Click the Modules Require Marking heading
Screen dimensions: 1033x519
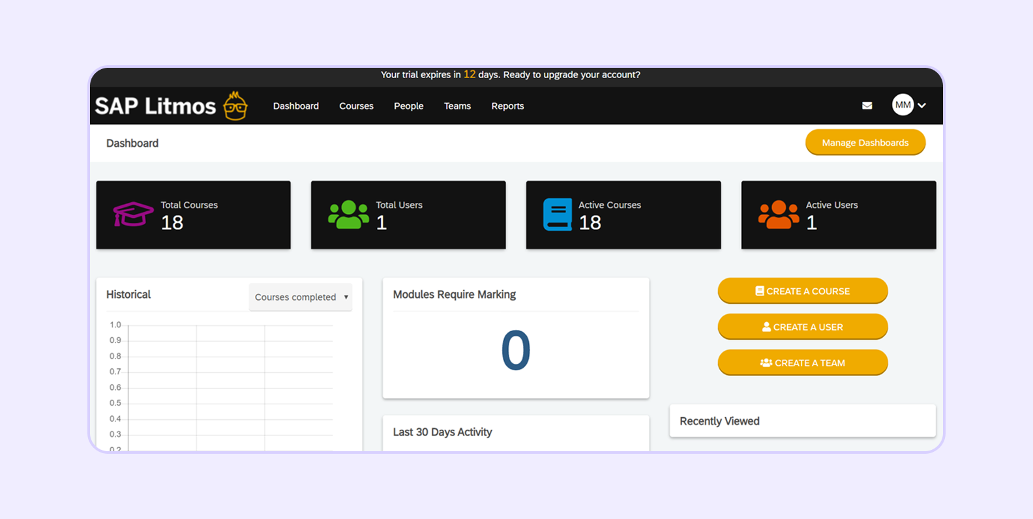coord(455,294)
